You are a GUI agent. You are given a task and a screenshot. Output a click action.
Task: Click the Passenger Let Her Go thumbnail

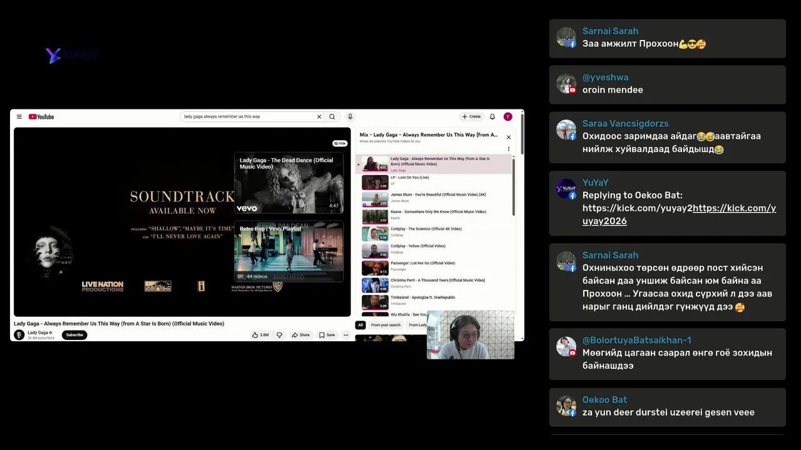click(375, 267)
